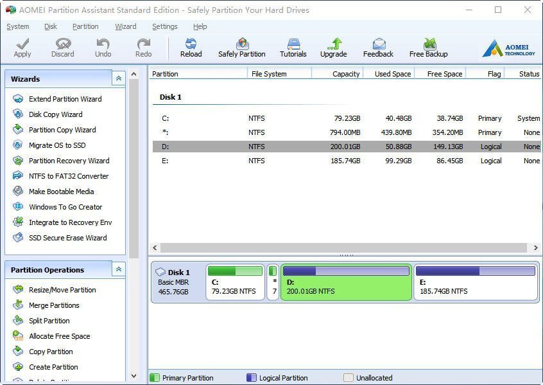Viewport: 543px width, 385px height.
Task: Open the Partition menu
Action: tap(85, 26)
